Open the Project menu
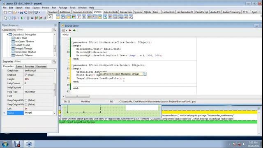This screenshot has width=263, height=148. pos(46,8)
